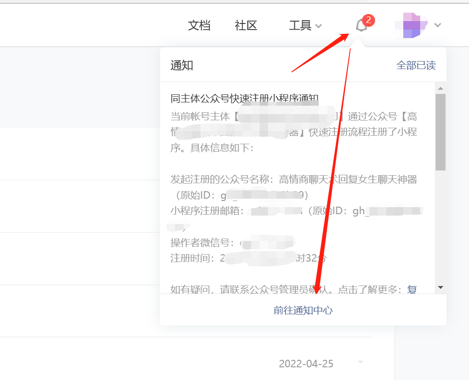Go to the 社区 menu item

(x=246, y=25)
